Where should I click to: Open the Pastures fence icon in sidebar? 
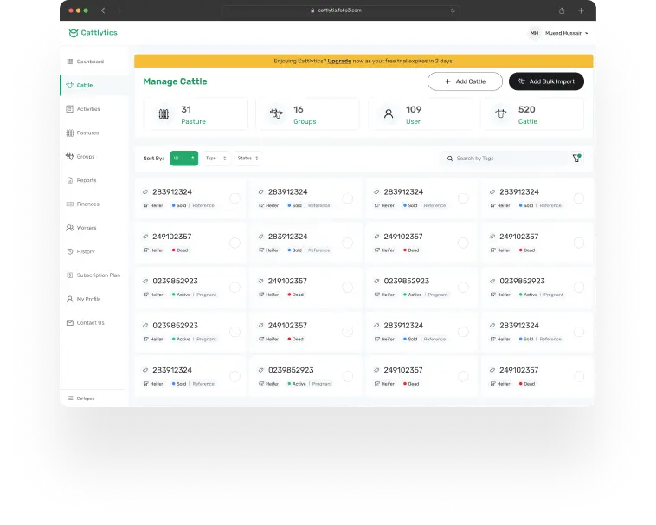[69, 133]
